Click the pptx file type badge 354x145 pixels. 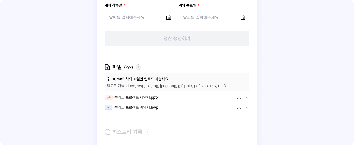pos(108,97)
